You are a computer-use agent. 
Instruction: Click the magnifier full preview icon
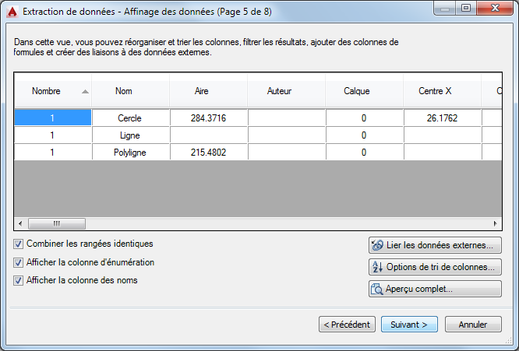point(377,289)
